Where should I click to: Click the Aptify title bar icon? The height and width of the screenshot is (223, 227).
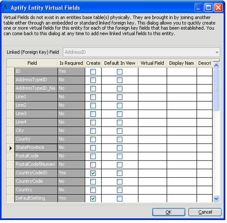6,7
